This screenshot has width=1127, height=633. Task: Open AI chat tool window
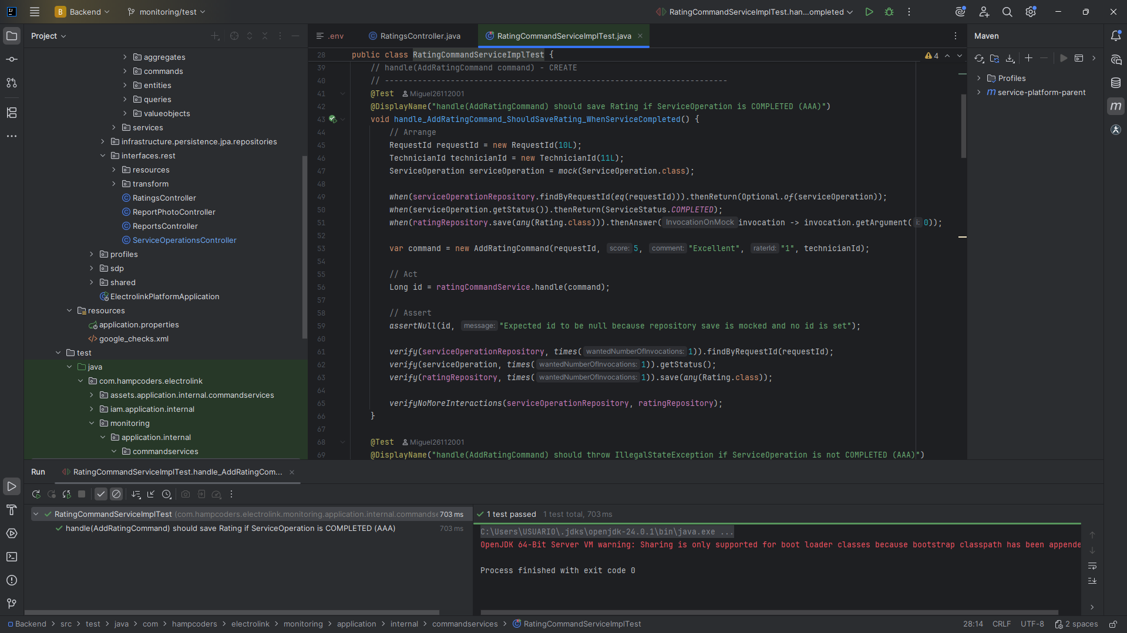pos(1116,59)
